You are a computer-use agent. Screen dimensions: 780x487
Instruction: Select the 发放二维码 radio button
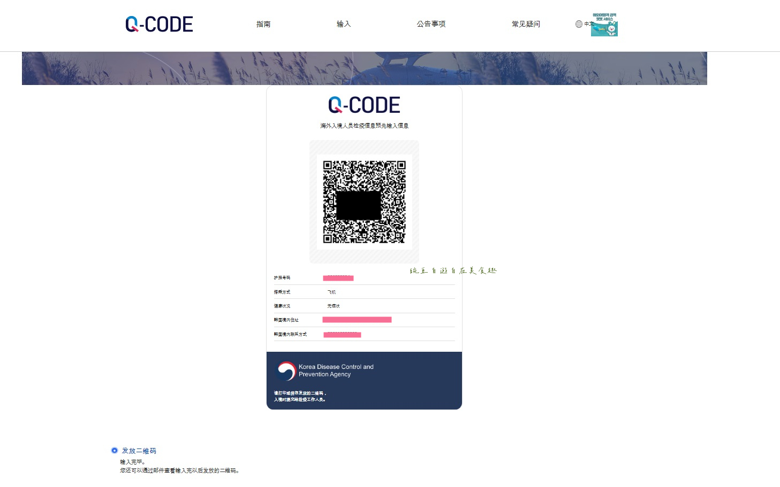click(115, 451)
